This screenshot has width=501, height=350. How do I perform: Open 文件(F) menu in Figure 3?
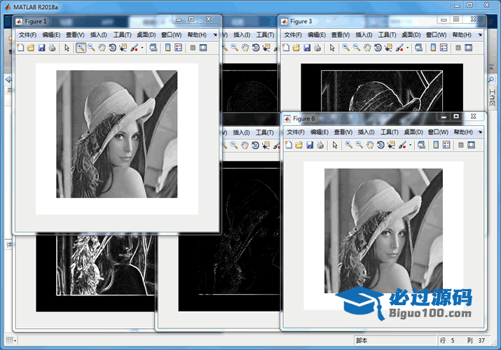pyautogui.click(x=293, y=35)
